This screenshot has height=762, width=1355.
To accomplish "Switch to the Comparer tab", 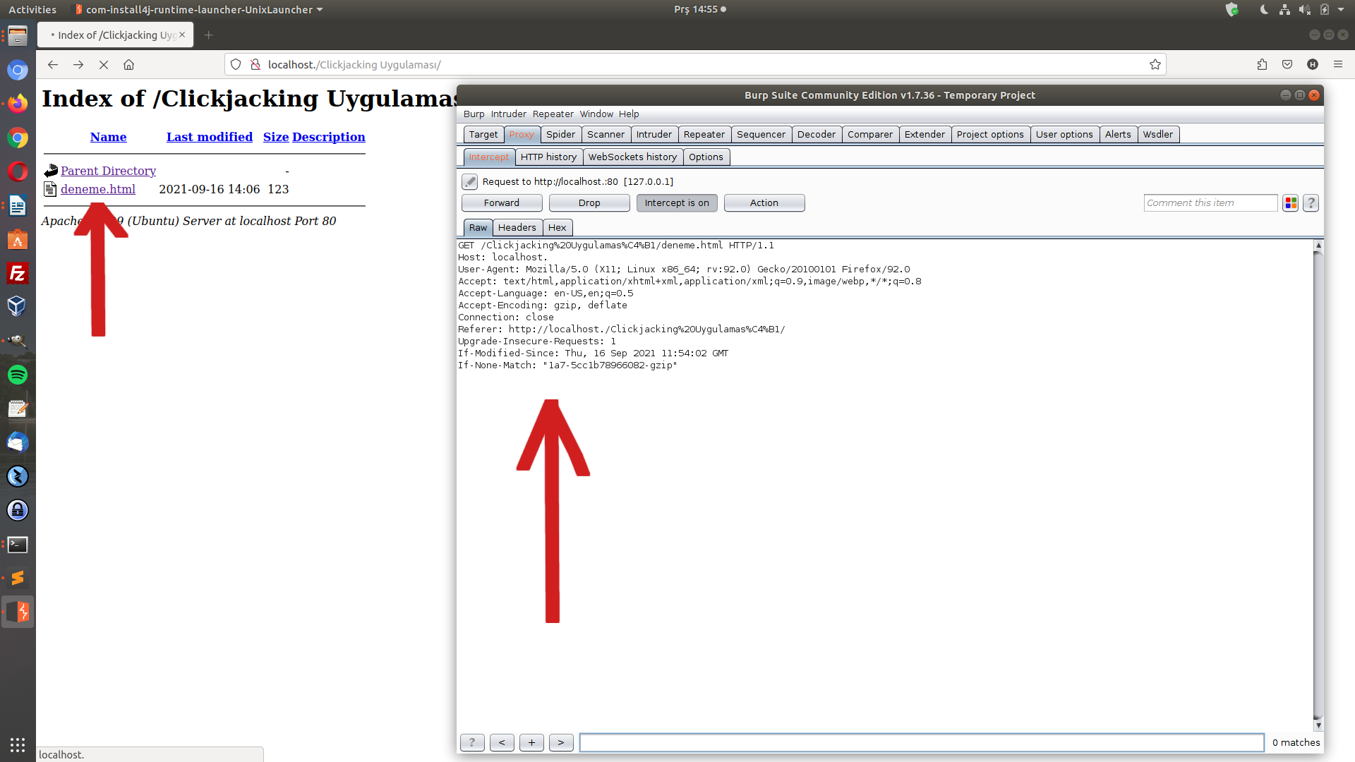I will click(870, 135).
